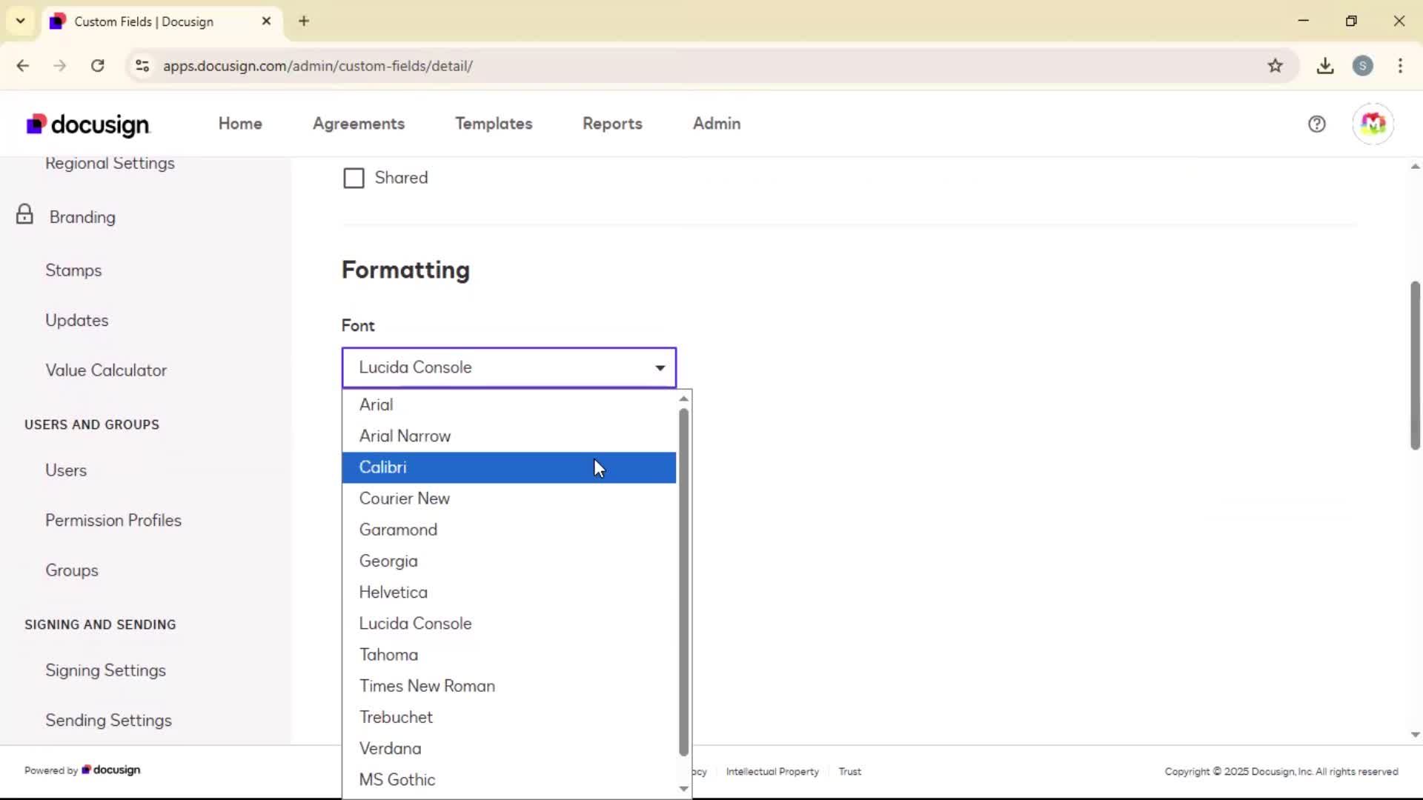
Task: Click the font list scrollbar thumb
Action: [683, 582]
